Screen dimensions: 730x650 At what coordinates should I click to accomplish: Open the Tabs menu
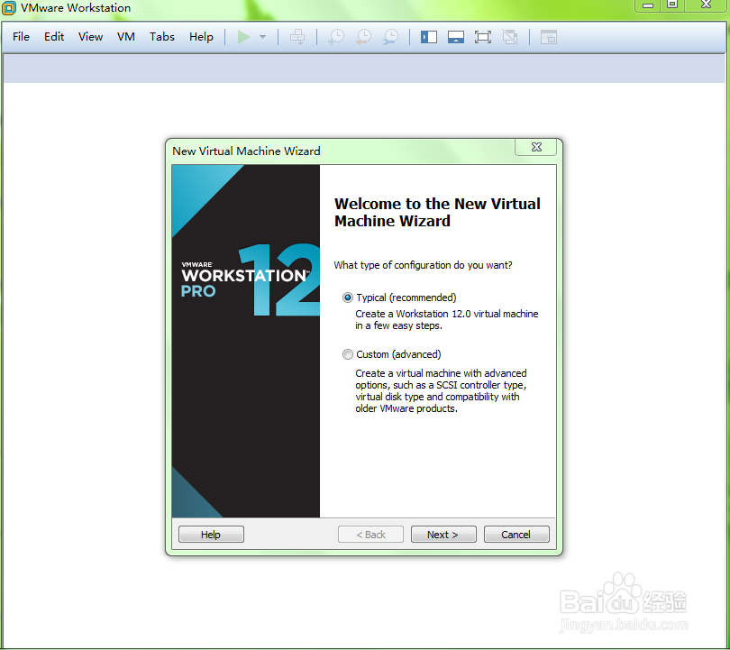click(162, 37)
